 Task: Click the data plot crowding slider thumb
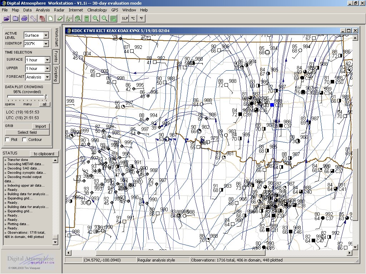coord(45,96)
